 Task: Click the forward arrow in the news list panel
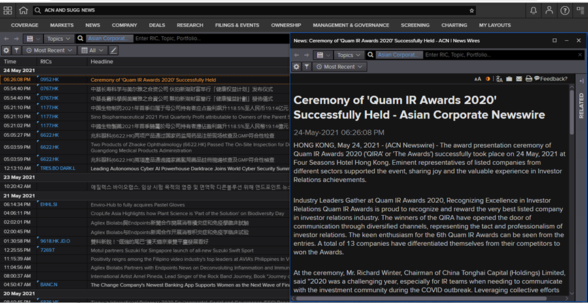pyautogui.click(x=16, y=39)
